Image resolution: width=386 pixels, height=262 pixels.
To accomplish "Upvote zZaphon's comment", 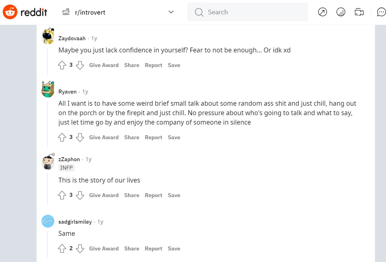I will [62, 195].
